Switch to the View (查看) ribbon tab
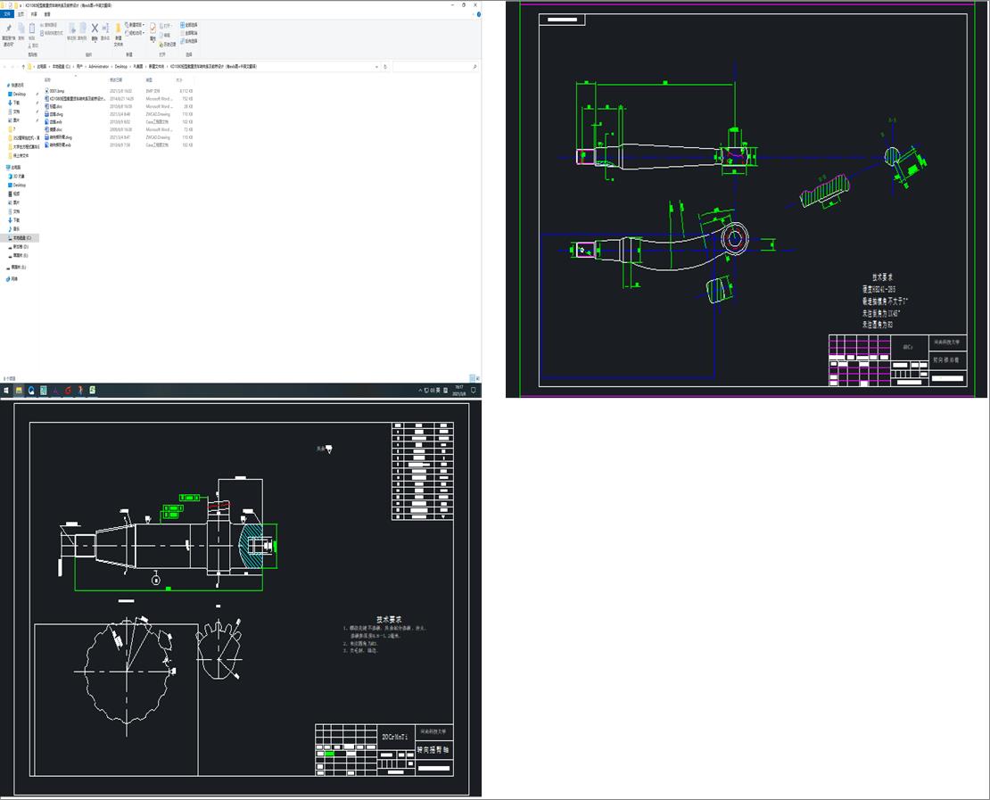 pos(47,14)
